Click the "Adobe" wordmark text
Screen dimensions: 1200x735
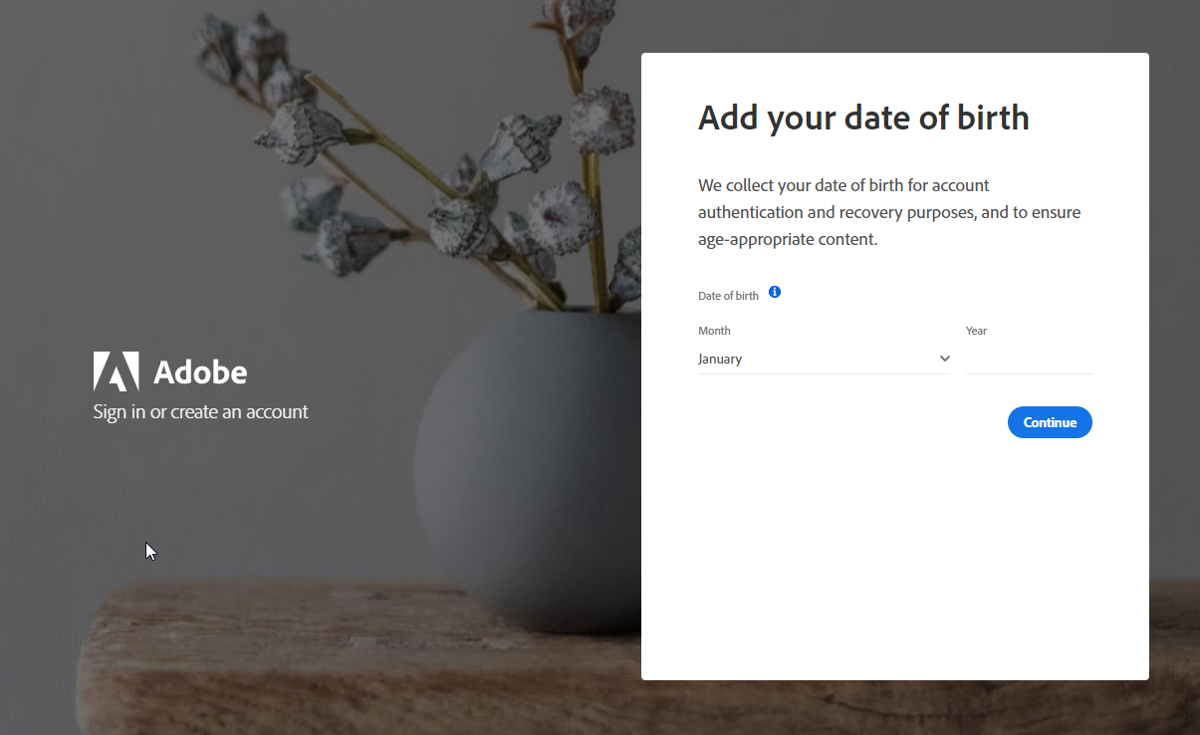pos(200,372)
